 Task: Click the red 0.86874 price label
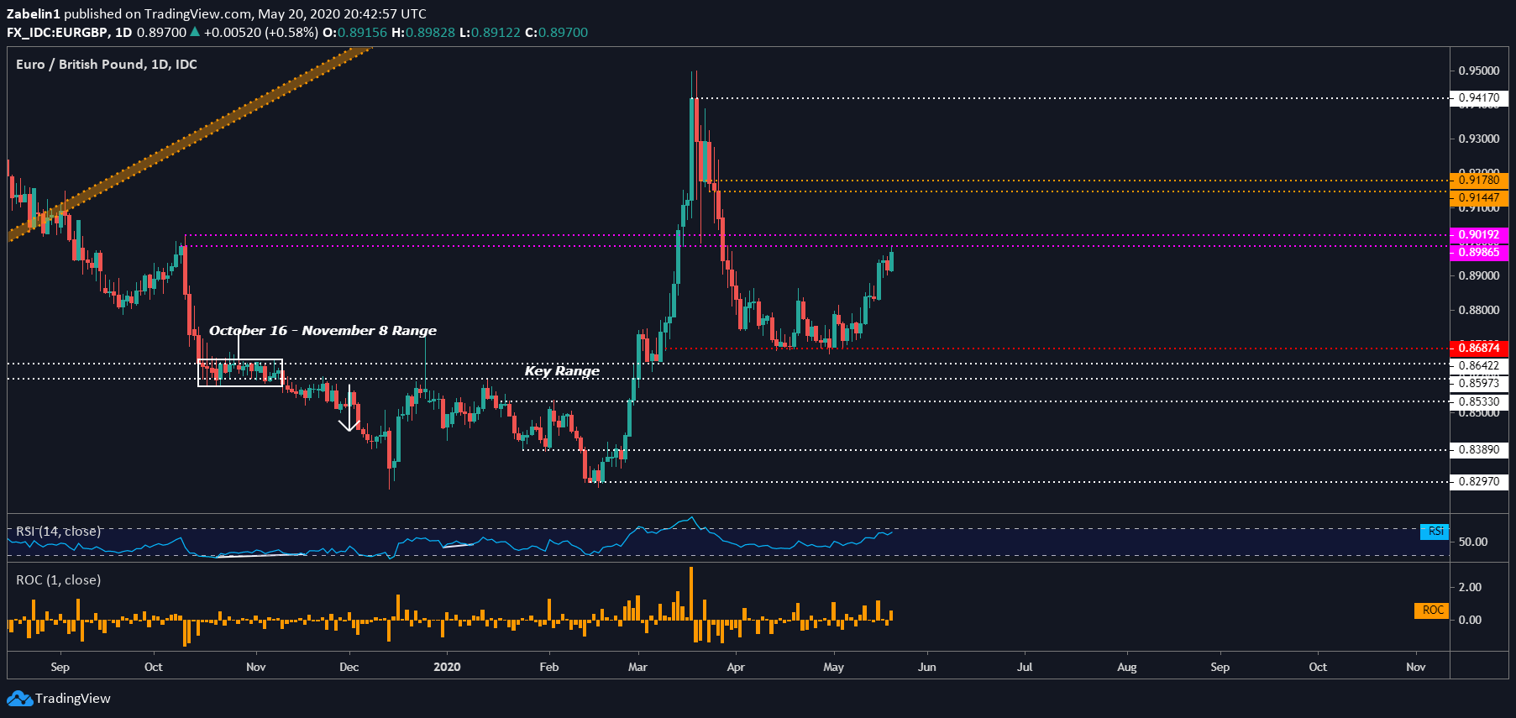pos(1479,349)
